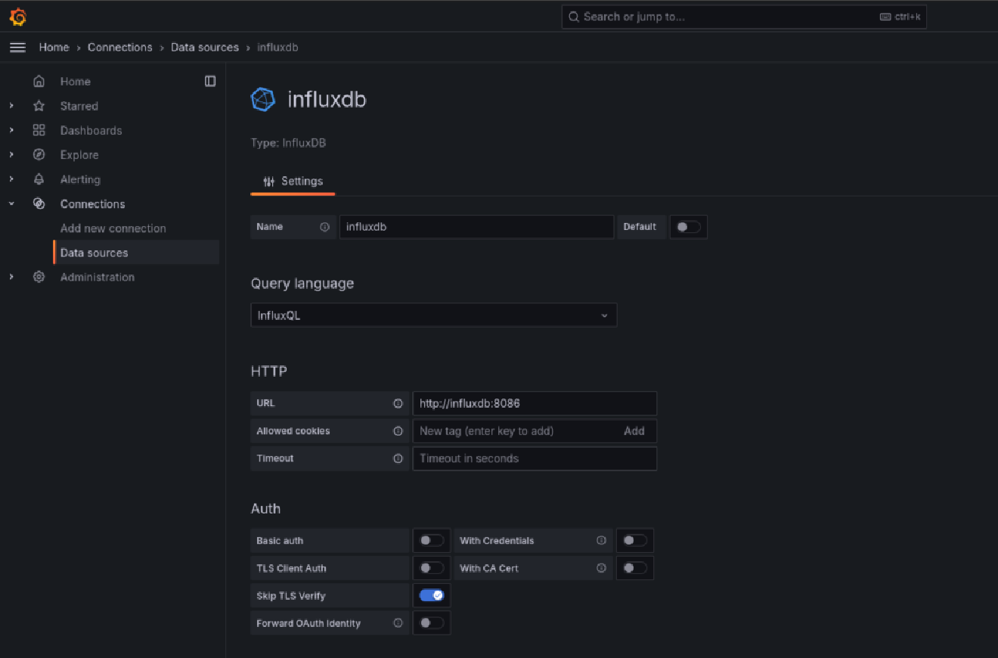Enable the Basic auth toggle
998x658 pixels.
tap(431, 540)
